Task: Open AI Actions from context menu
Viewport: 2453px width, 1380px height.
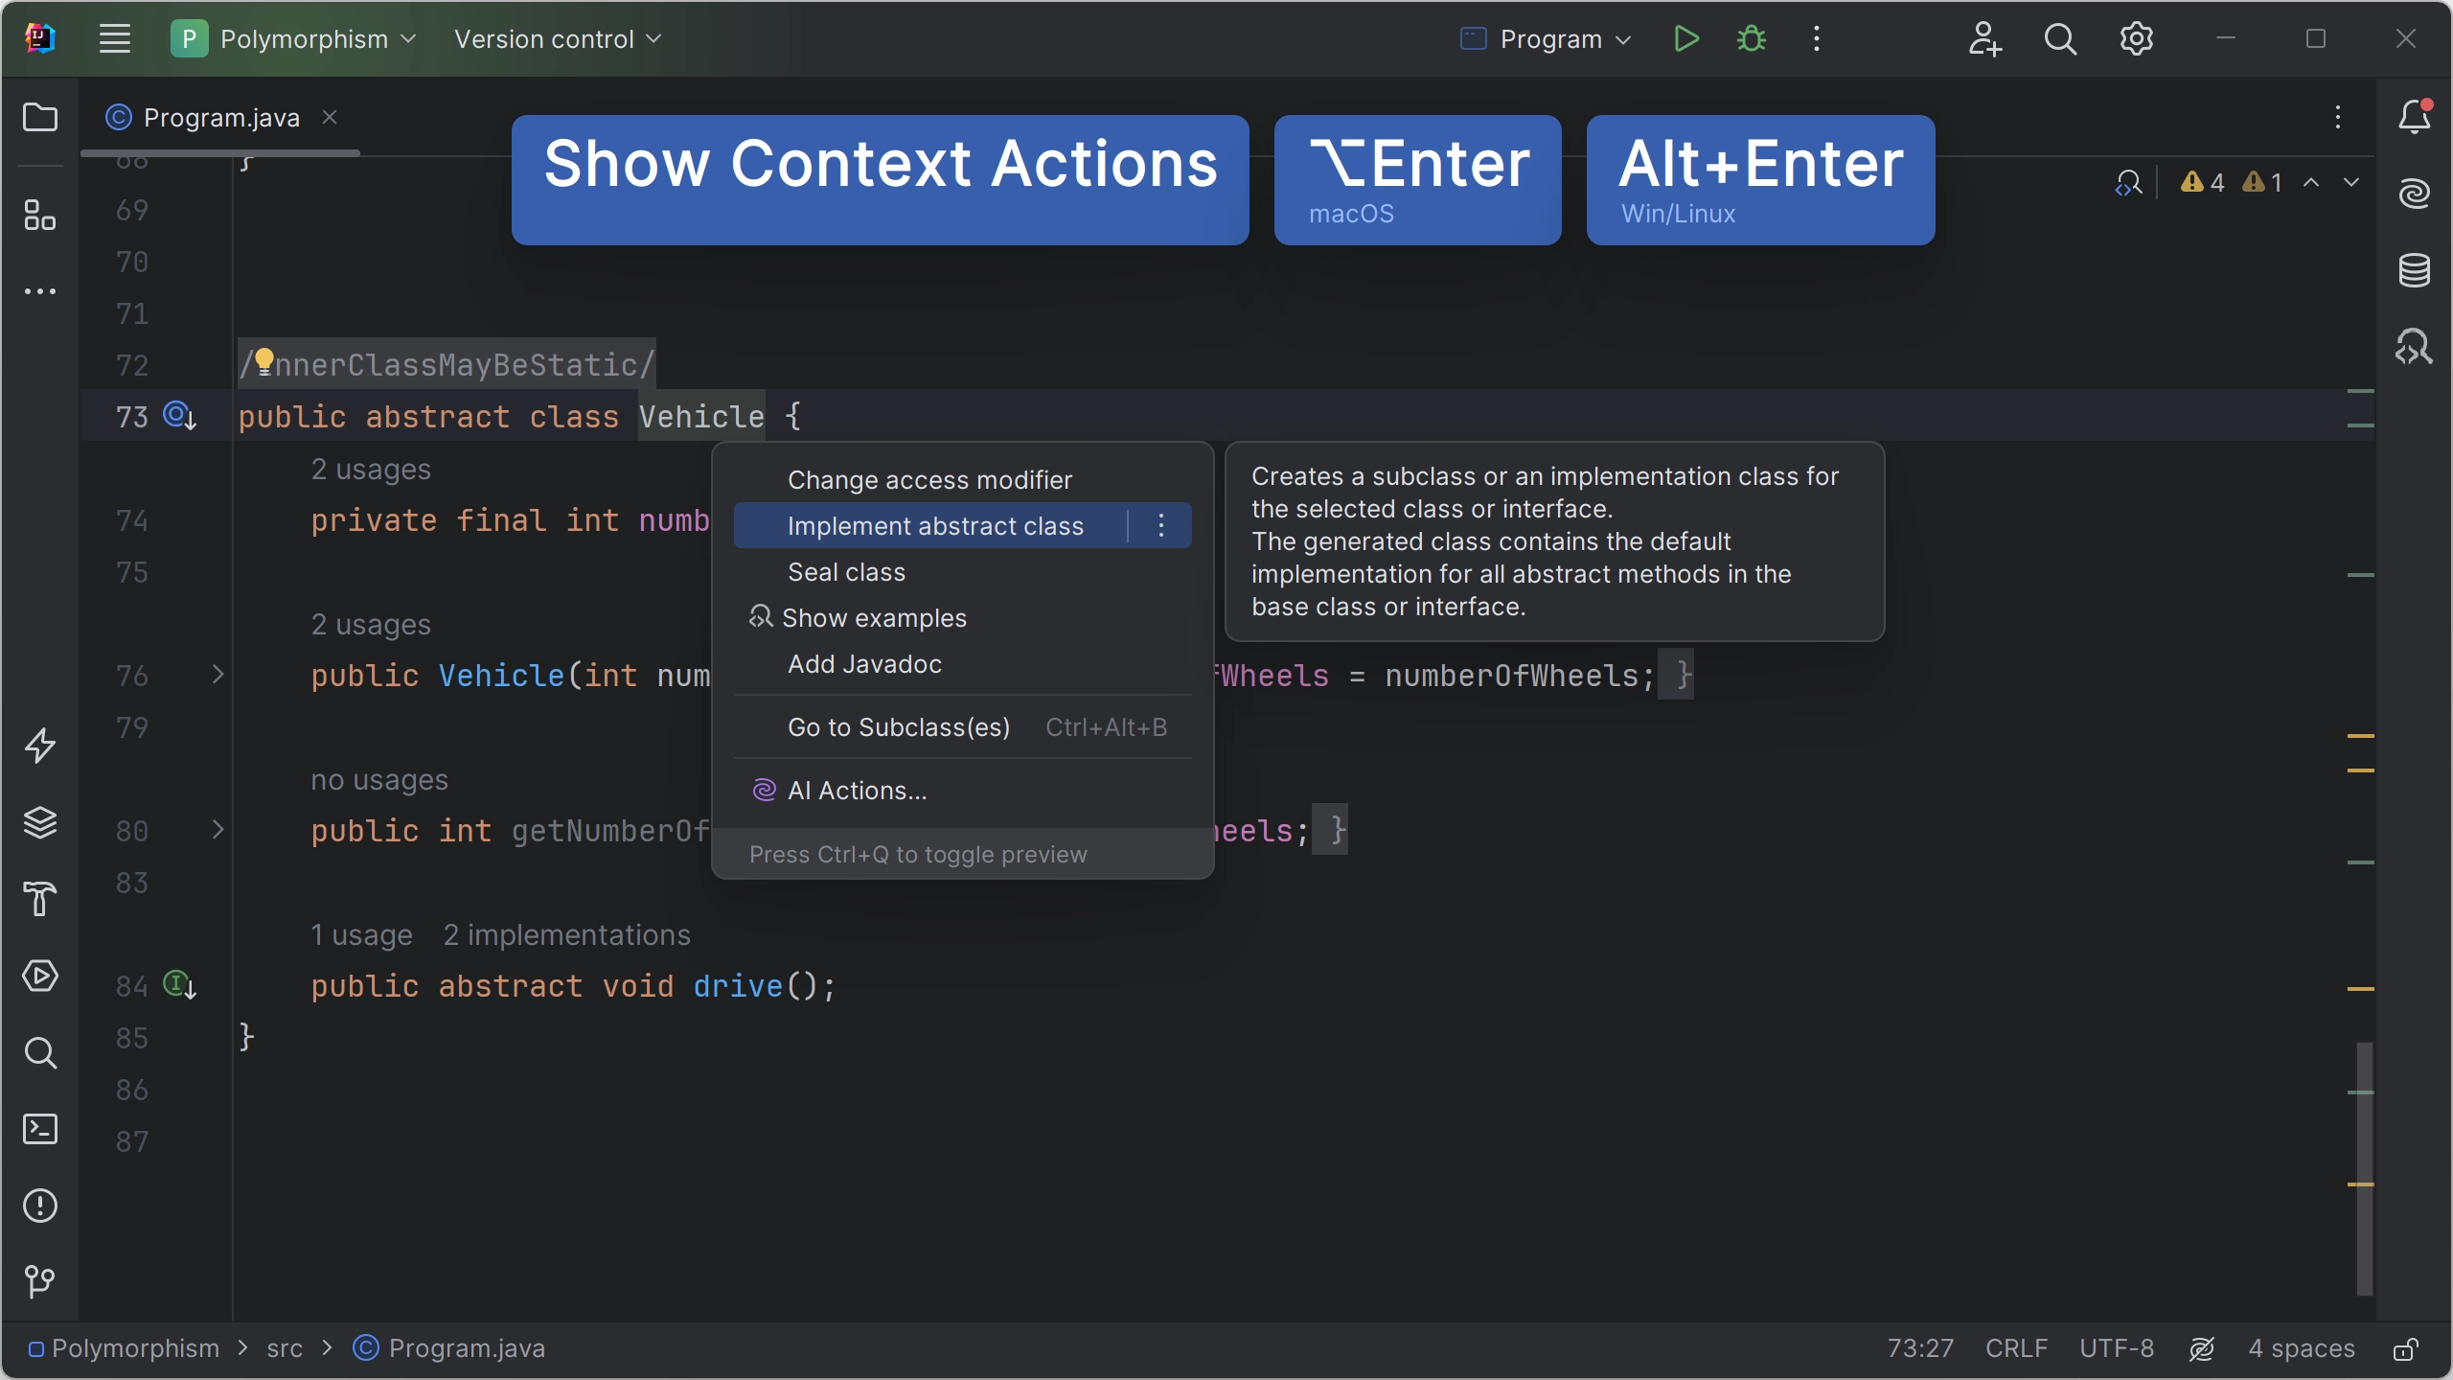Action: 858,791
